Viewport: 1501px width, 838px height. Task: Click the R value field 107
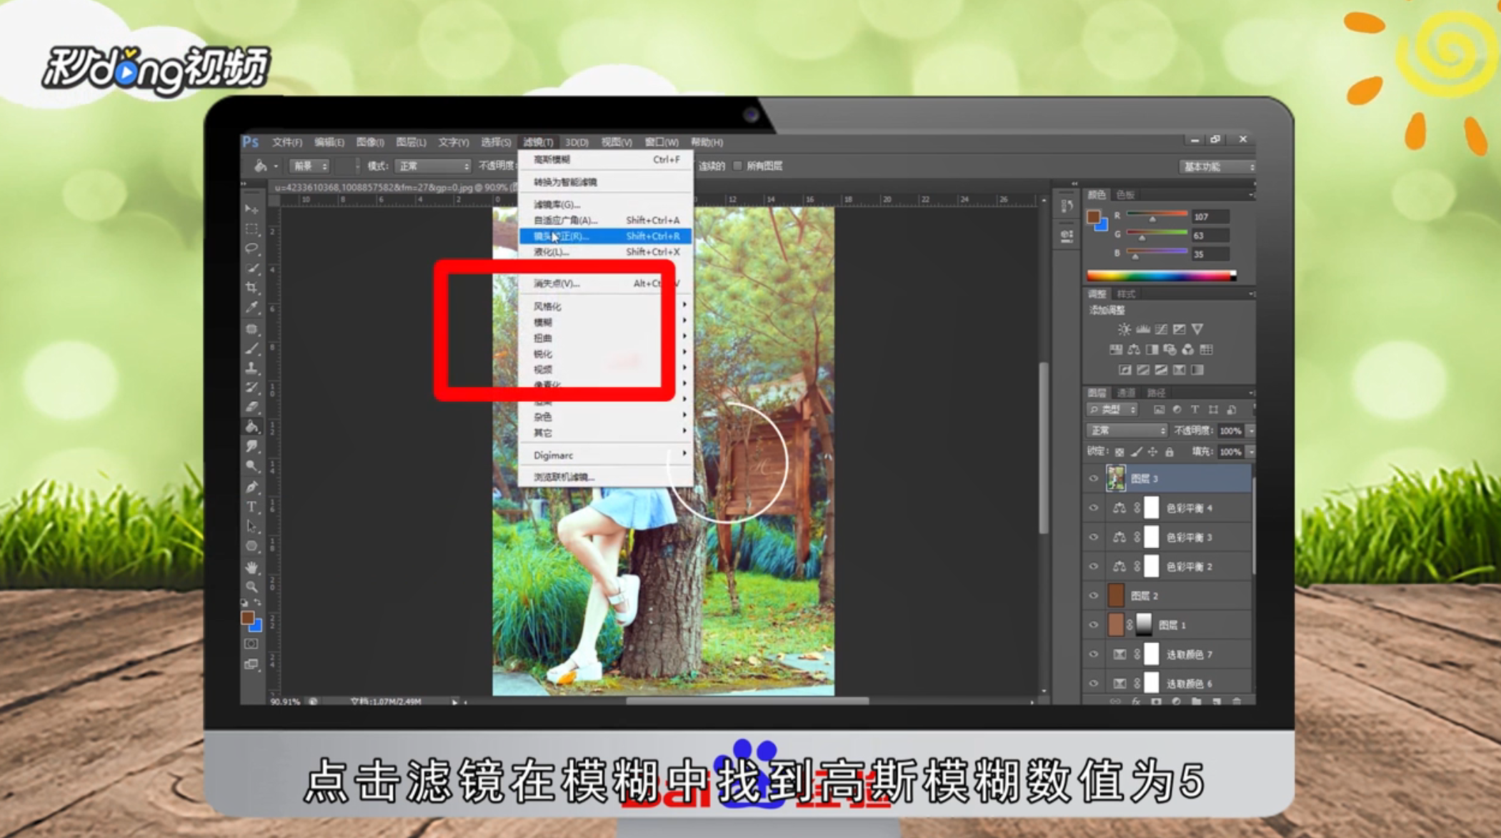(x=1210, y=216)
